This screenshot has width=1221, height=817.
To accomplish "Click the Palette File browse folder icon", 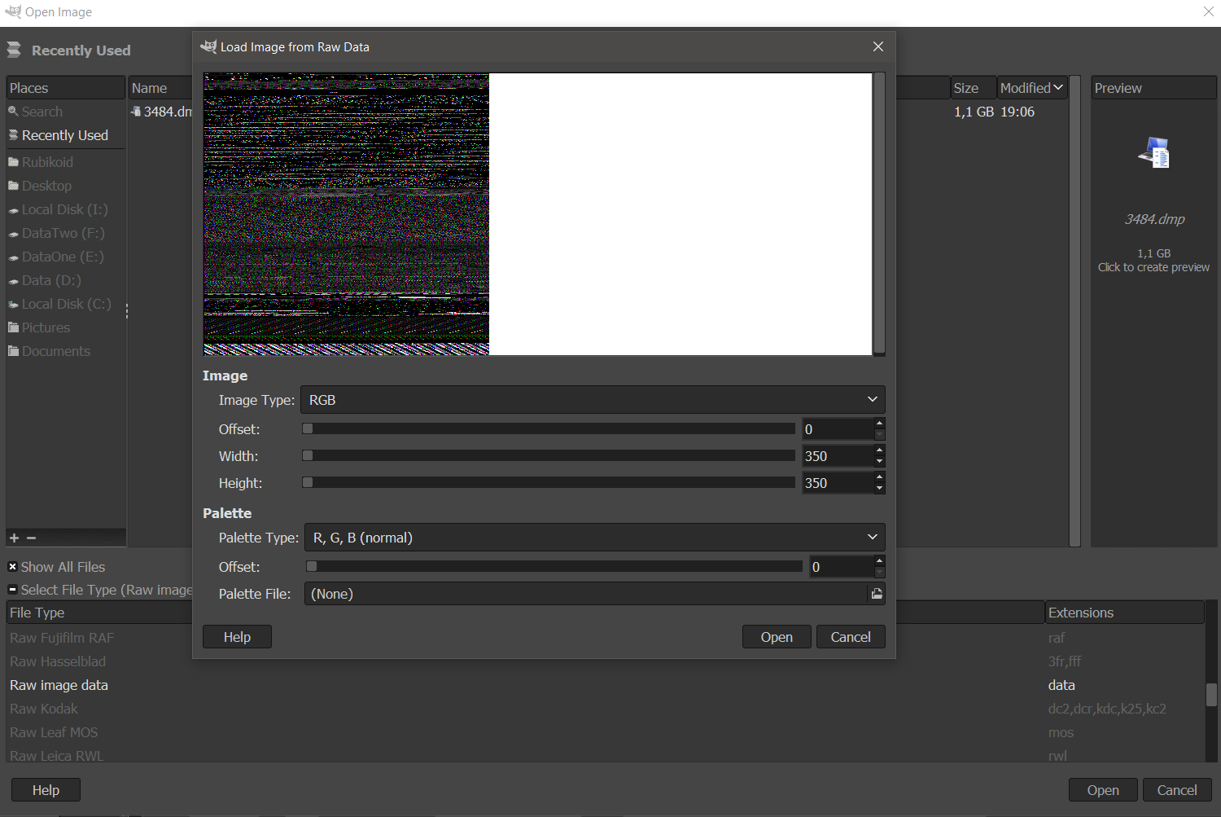I will [877, 594].
